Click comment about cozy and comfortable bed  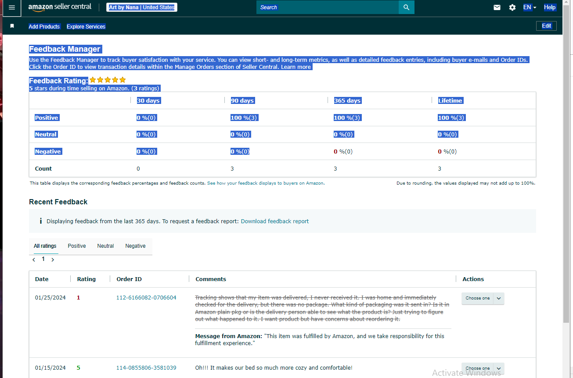coord(274,368)
